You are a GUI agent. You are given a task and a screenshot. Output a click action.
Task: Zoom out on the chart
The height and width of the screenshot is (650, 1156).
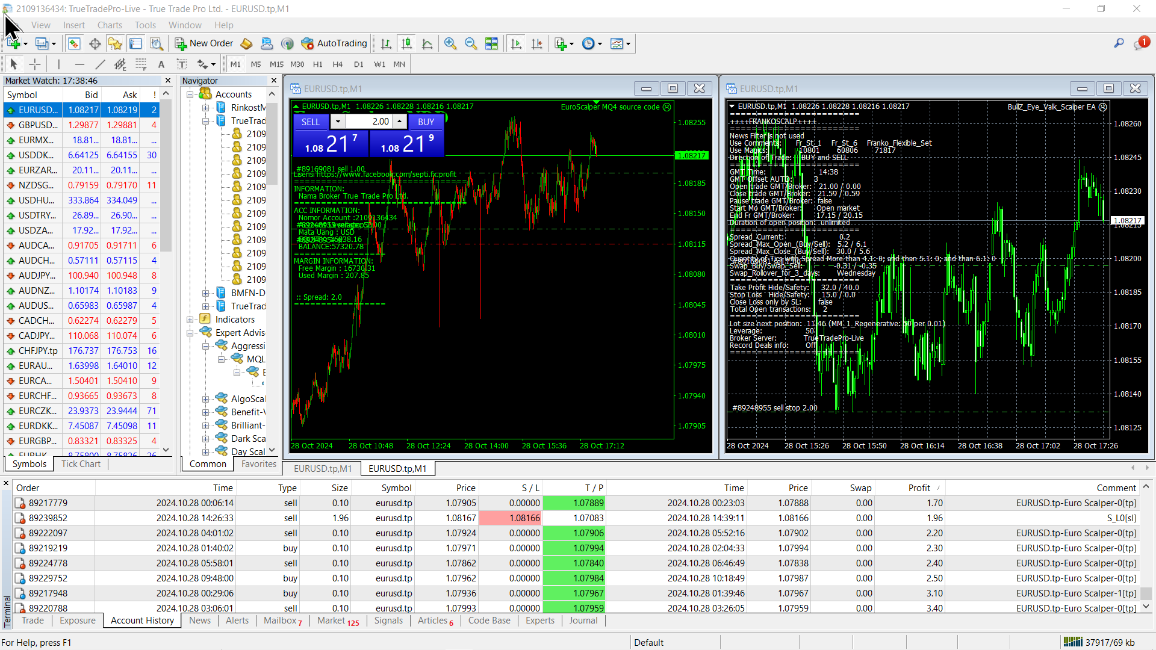(x=471, y=43)
